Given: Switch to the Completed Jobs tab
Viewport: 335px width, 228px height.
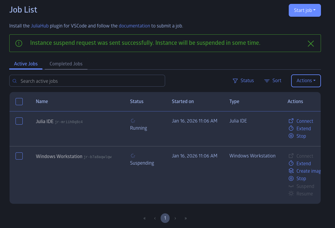Looking at the screenshot, I should tap(66, 64).
